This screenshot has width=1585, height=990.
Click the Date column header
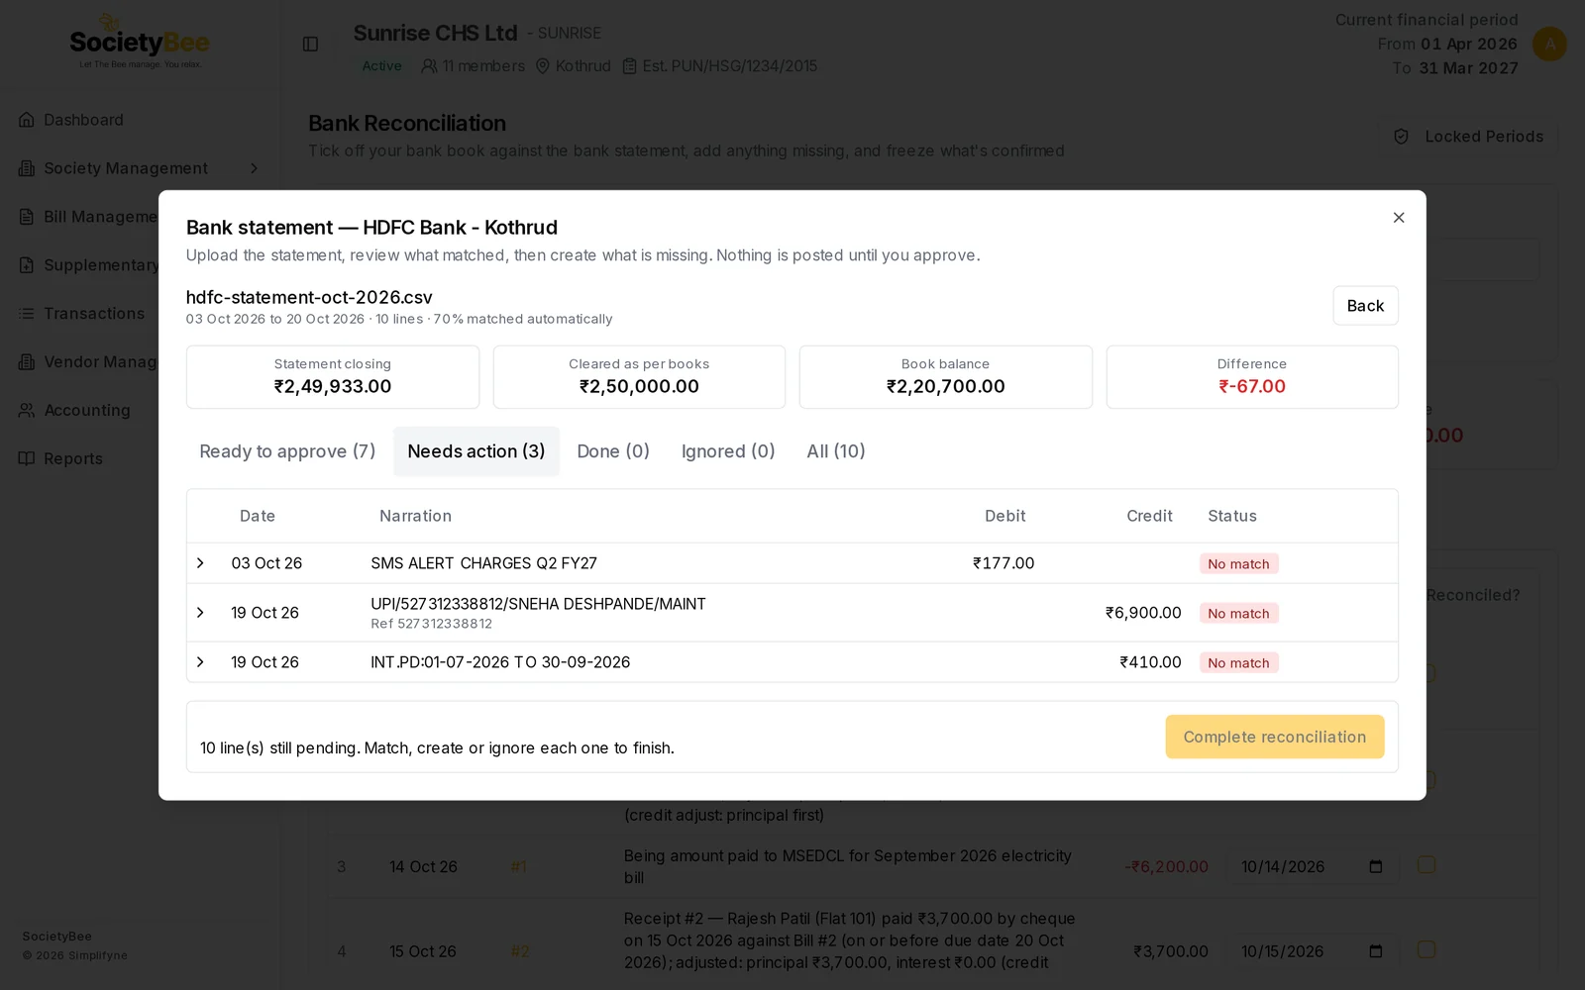pos(258,516)
